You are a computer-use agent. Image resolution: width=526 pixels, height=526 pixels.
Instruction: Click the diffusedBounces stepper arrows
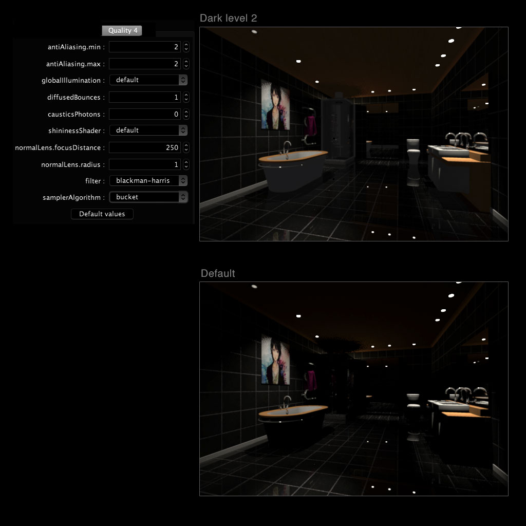click(x=186, y=97)
